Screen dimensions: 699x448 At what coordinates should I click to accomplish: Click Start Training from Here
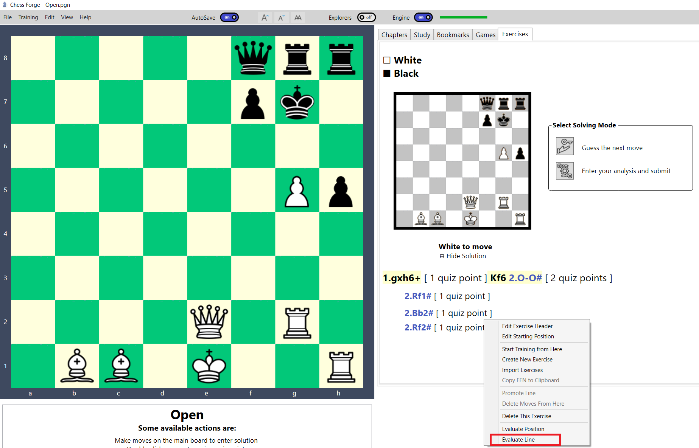[x=531, y=349]
